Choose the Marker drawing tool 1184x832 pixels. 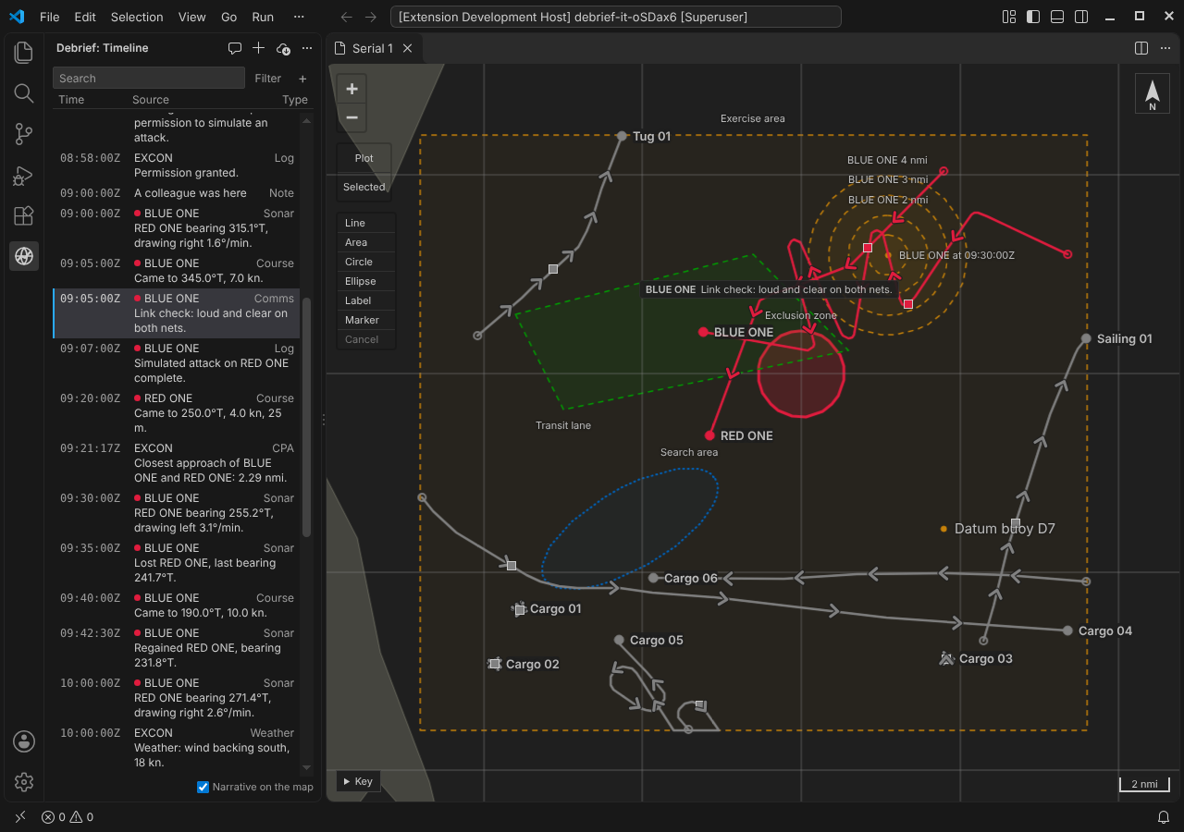[366, 320]
